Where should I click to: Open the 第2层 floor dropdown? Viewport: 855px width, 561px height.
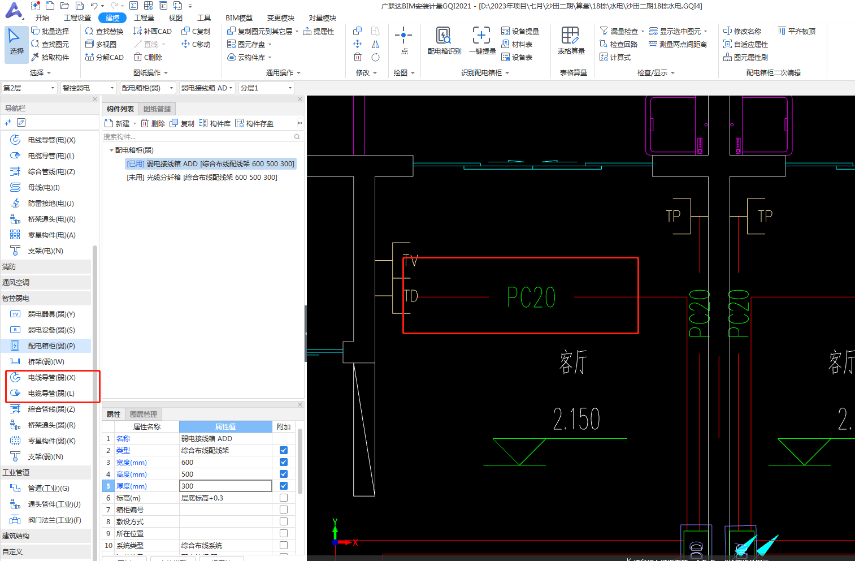(x=29, y=88)
